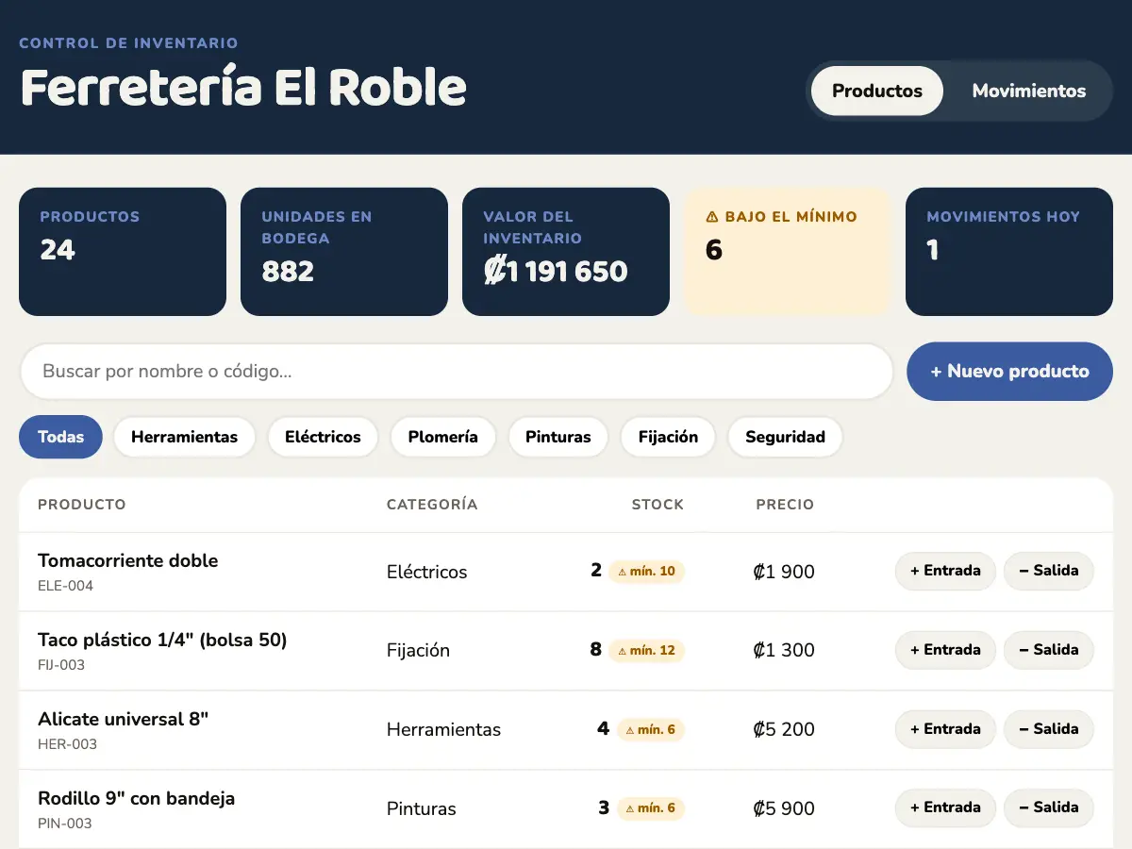Click the Productos count card
Screen dimensions: 1132x849
(123, 252)
